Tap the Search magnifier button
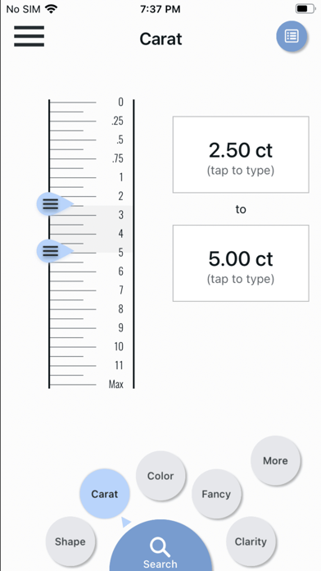The height and width of the screenshot is (571, 321). tap(160, 547)
